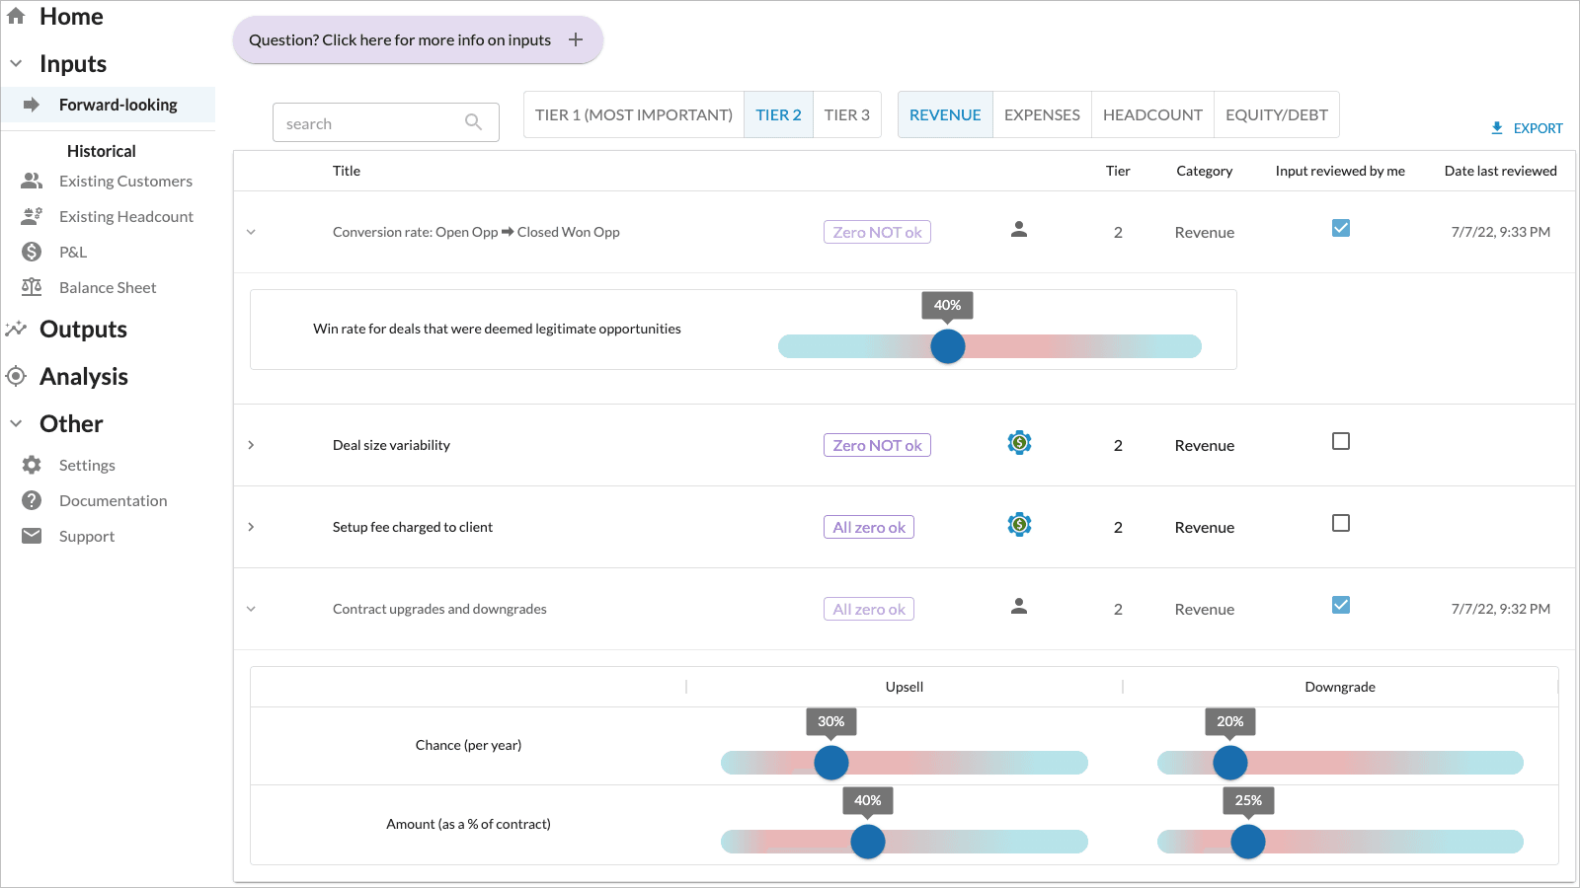Viewport: 1580px width, 888px height.
Task: Select the EXPENSES category tab
Action: pyautogui.click(x=1042, y=114)
